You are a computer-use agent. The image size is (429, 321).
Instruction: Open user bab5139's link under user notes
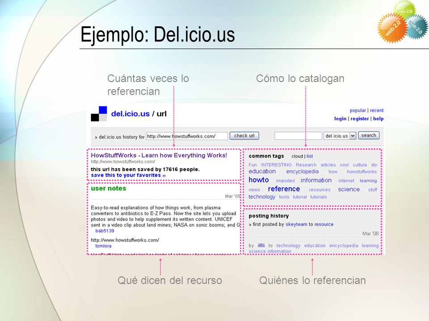[105, 231]
